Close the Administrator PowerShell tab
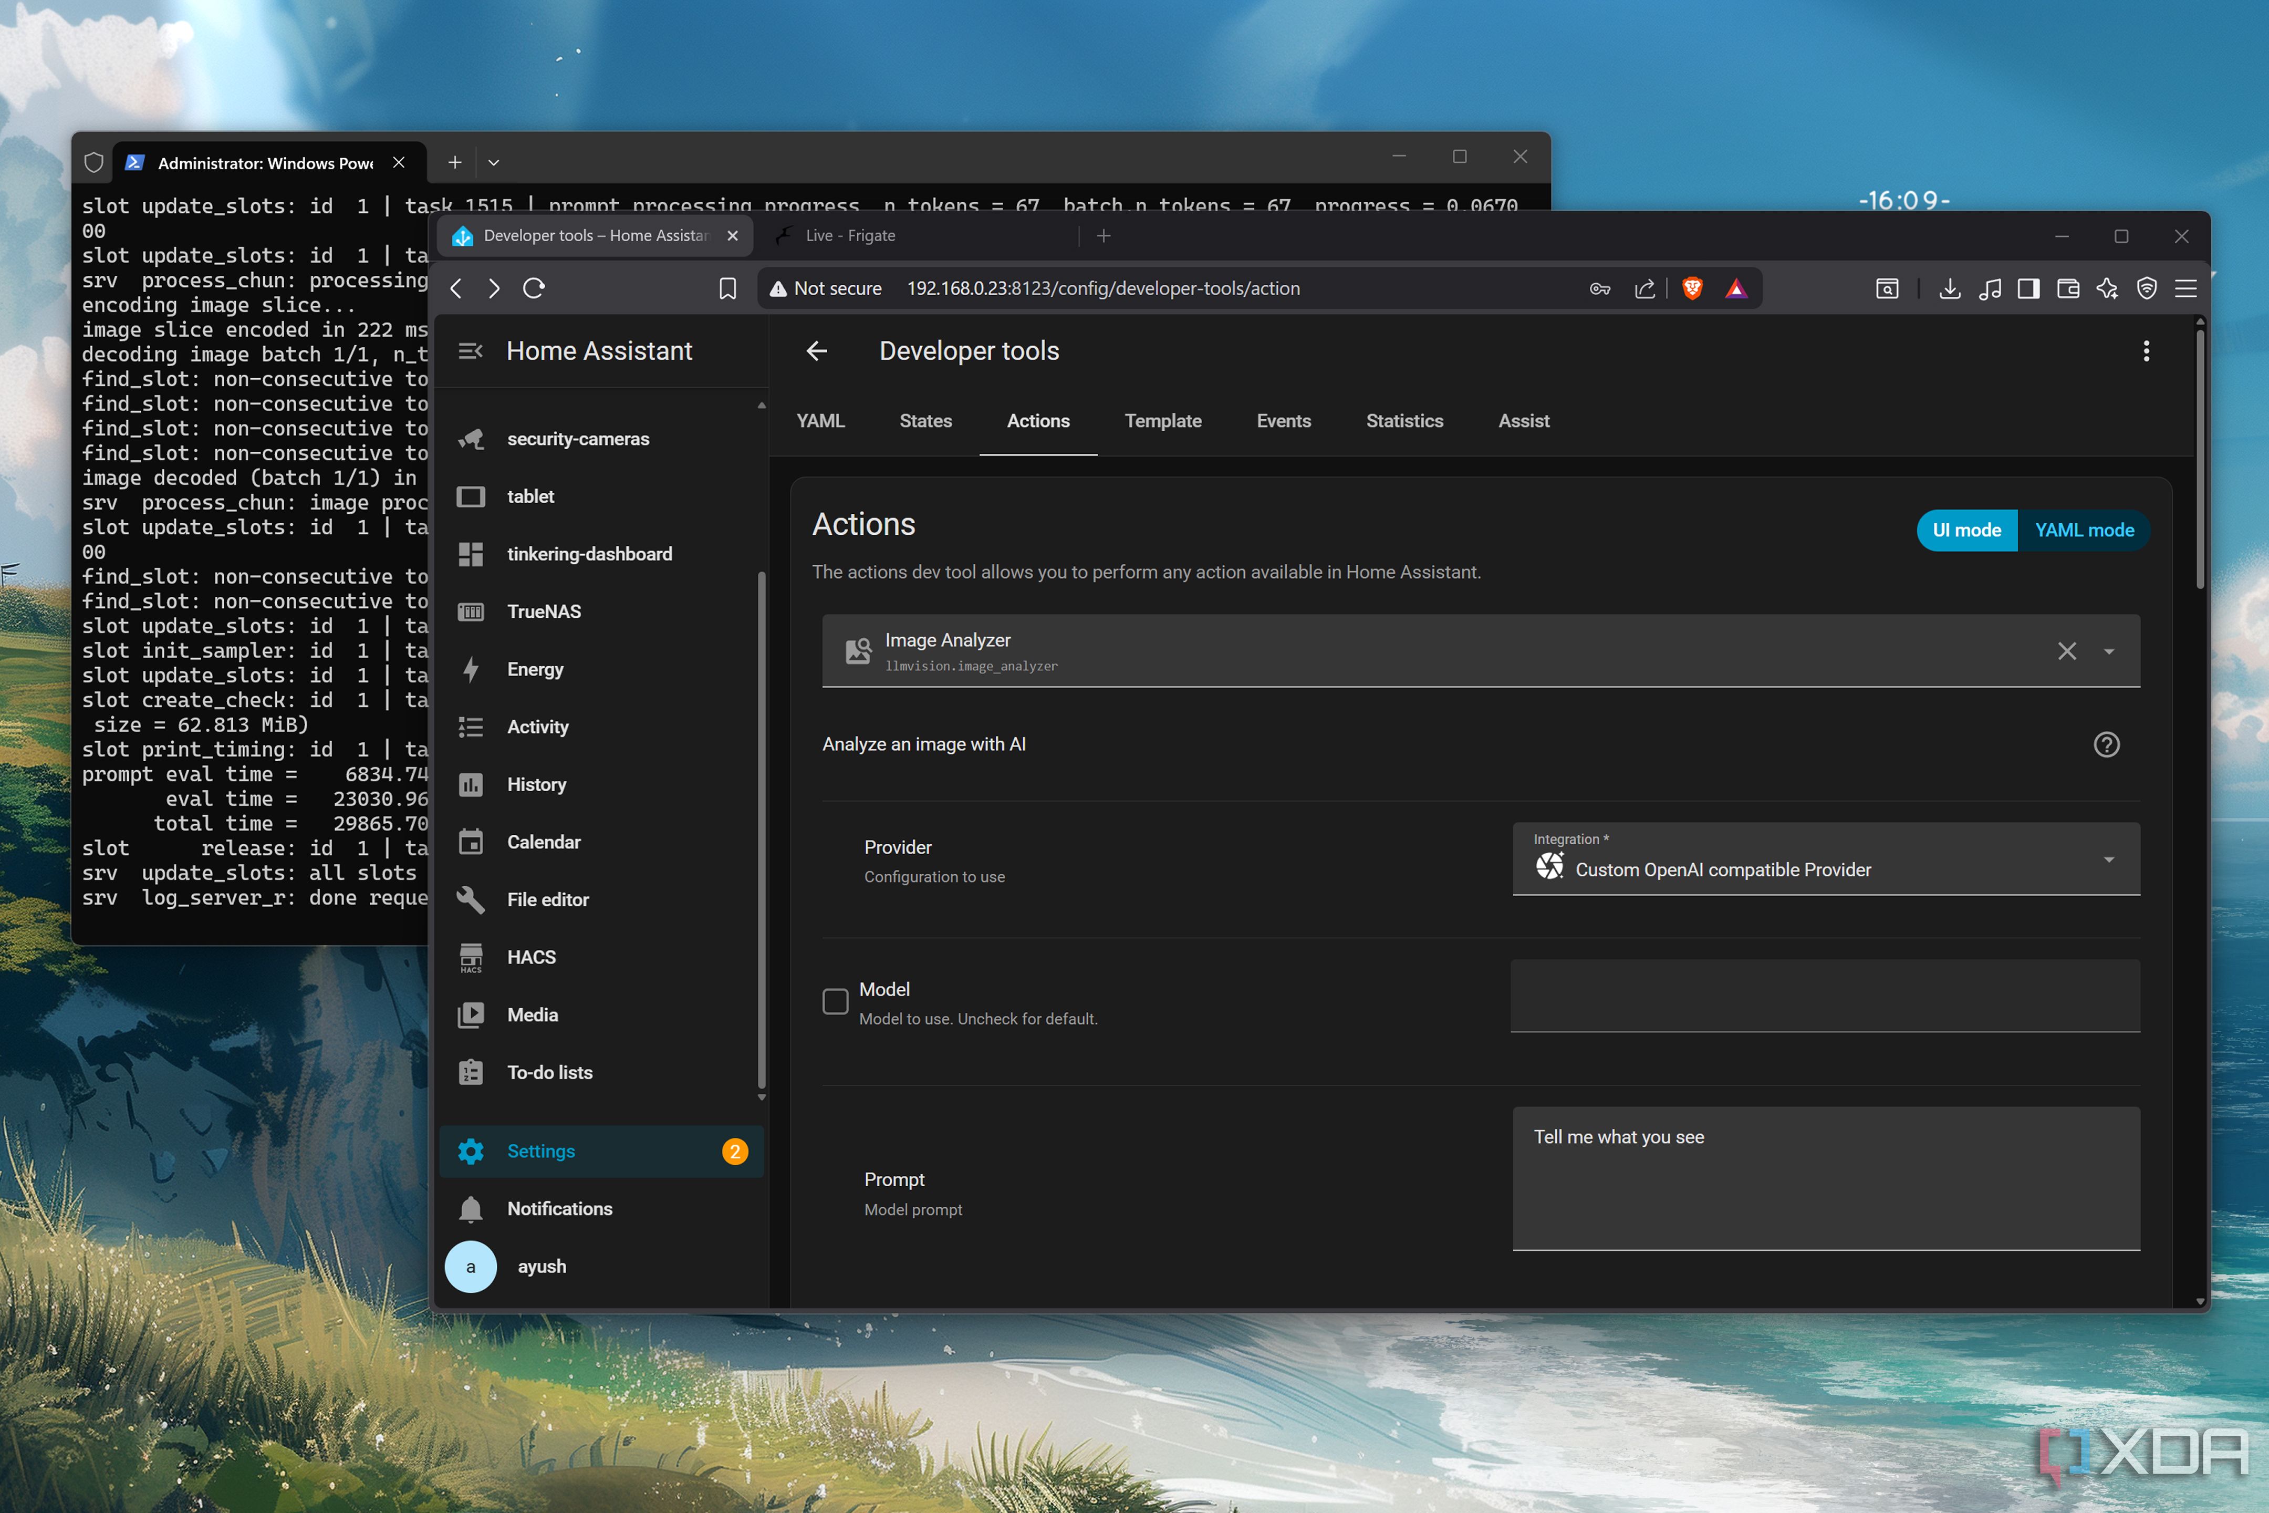Image resolution: width=2269 pixels, height=1513 pixels. tap(399, 163)
